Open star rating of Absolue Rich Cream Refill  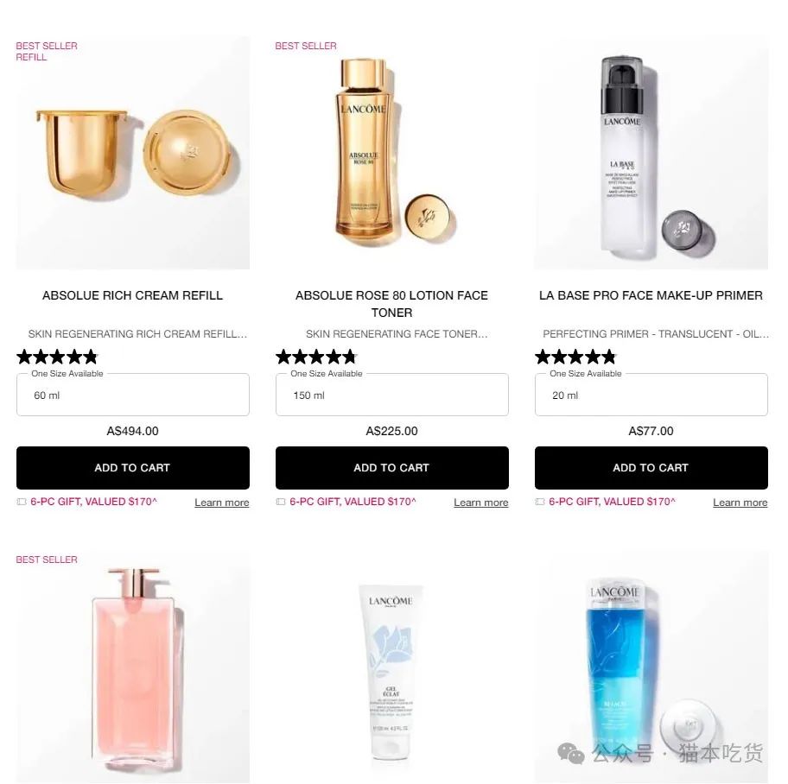coord(57,357)
